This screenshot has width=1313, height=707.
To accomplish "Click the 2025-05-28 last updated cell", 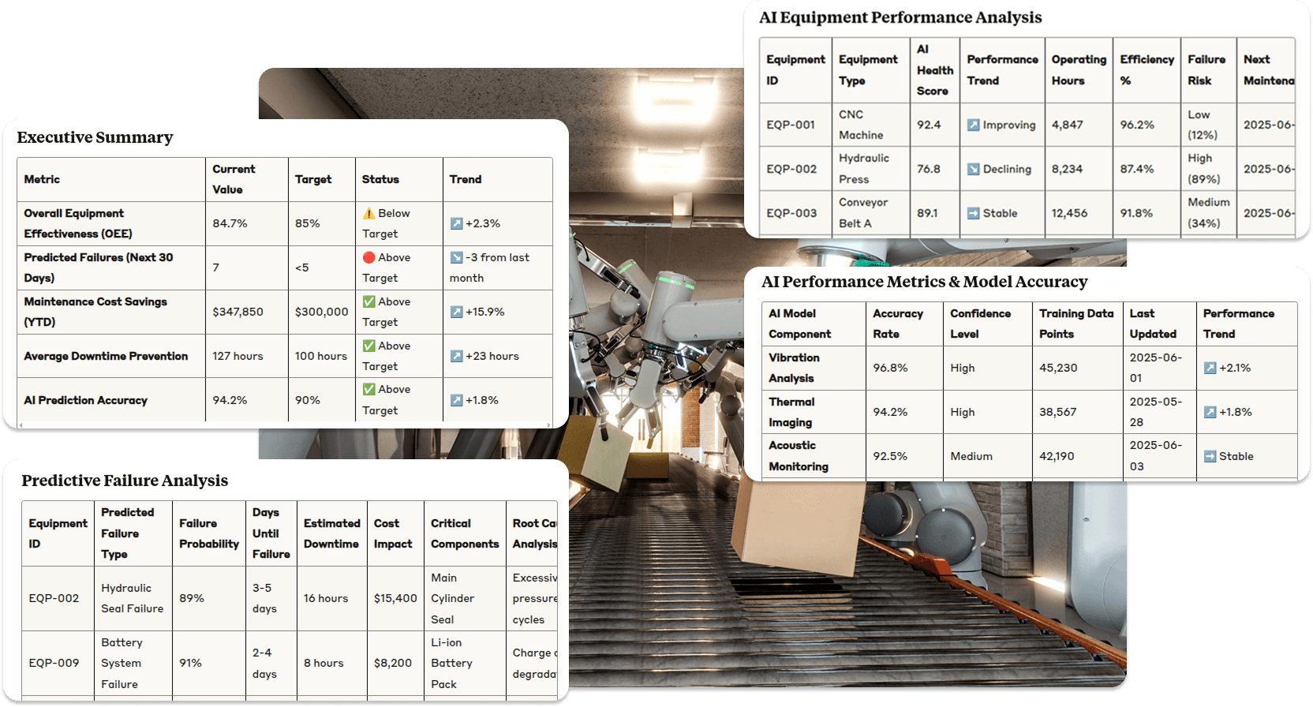I will [1156, 412].
